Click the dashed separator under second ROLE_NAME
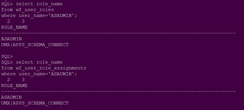The image size is (244, 110). click(118, 91)
